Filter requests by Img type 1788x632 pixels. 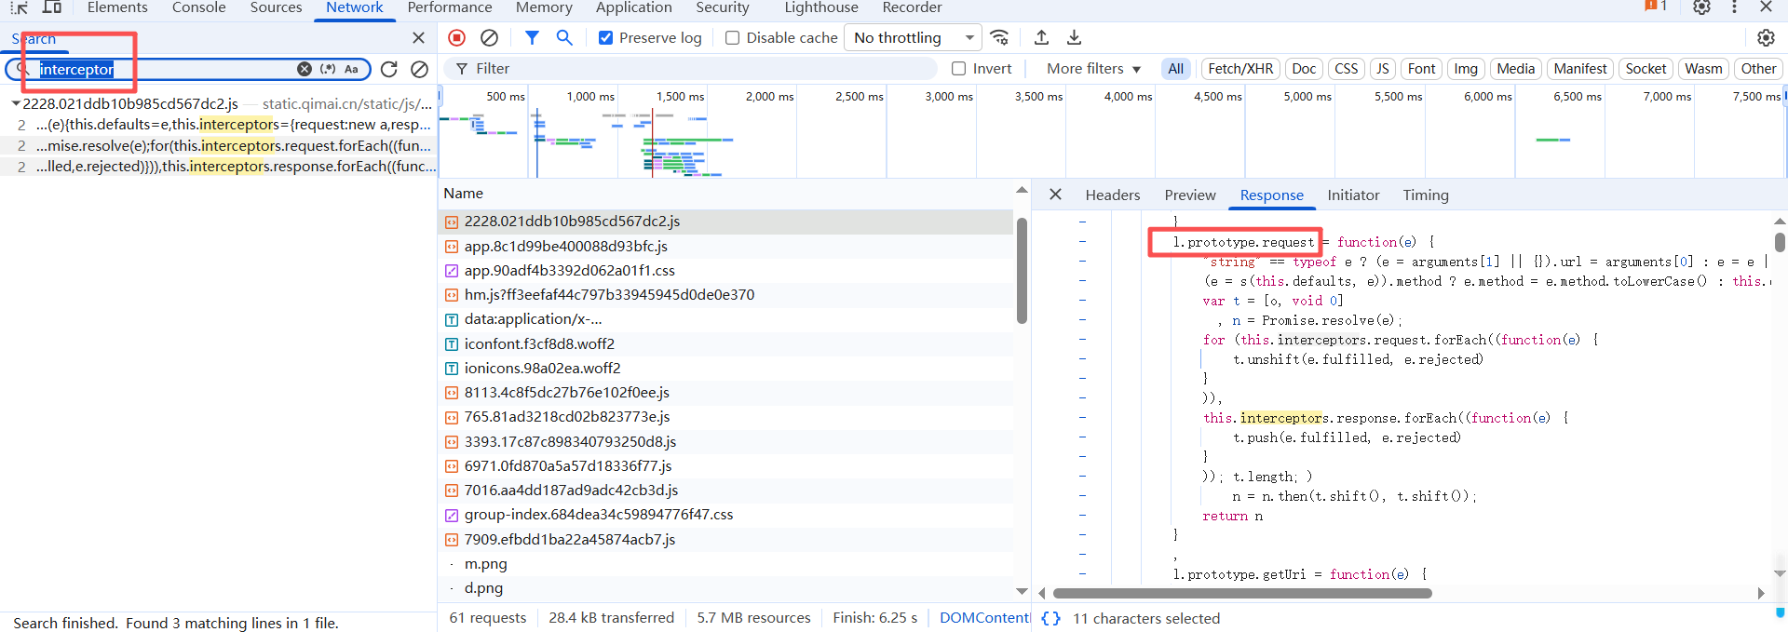pos(1466,69)
